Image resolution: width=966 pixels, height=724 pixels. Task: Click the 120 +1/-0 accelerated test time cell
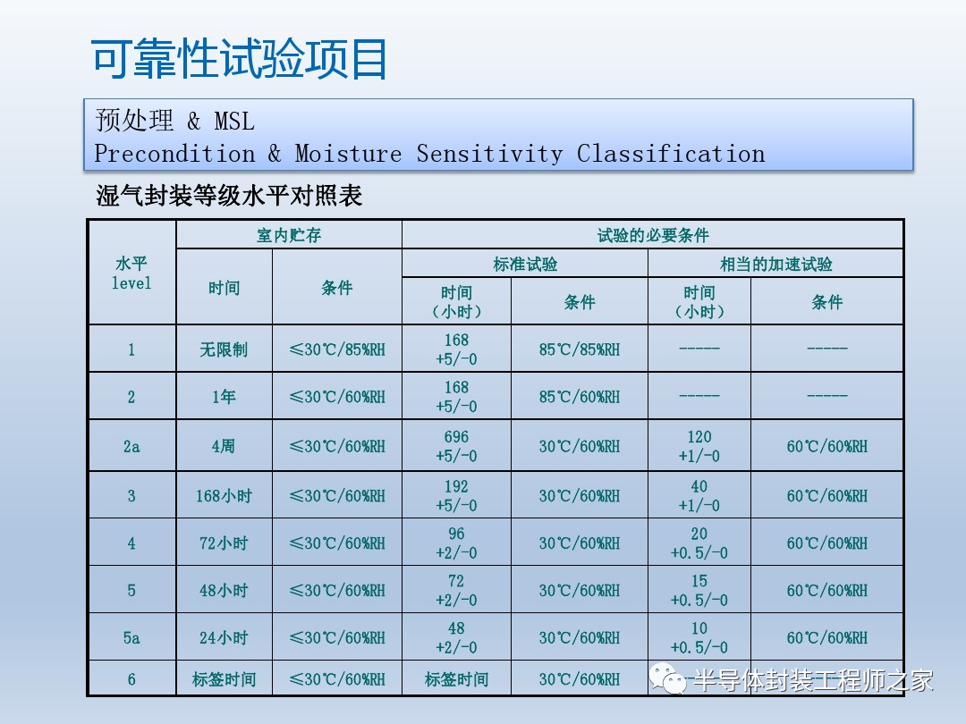click(699, 446)
